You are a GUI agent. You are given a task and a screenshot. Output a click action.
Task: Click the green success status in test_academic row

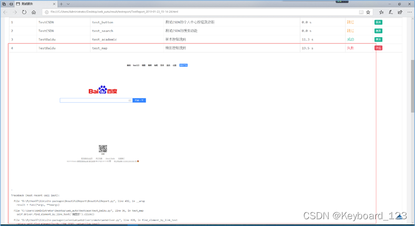pyautogui.click(x=350, y=39)
